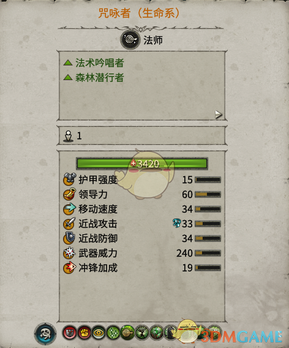The height and width of the screenshot is (348, 289).
Task: Click the unit count figure icon
Action: pos(68,136)
